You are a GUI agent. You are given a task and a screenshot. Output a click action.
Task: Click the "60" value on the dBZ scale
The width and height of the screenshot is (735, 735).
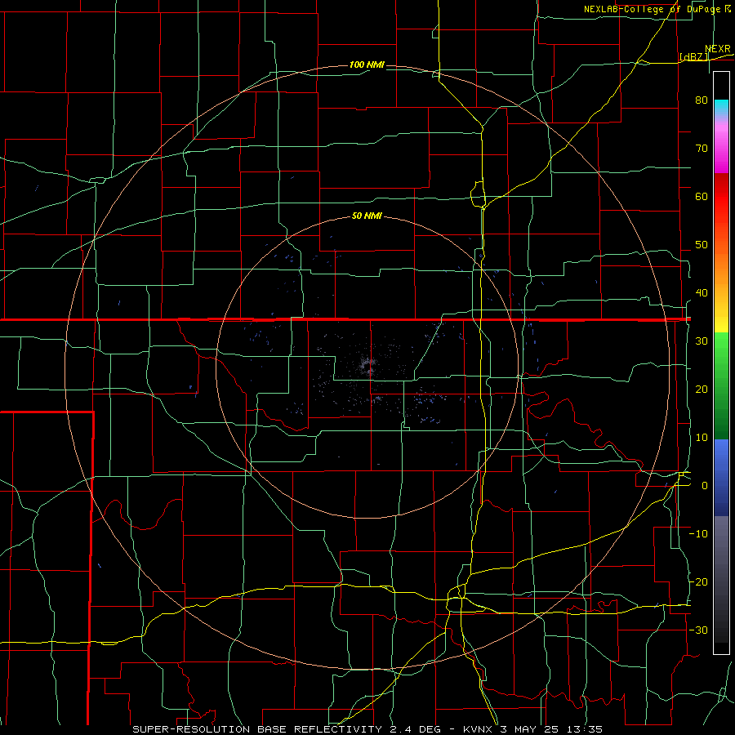tap(702, 196)
